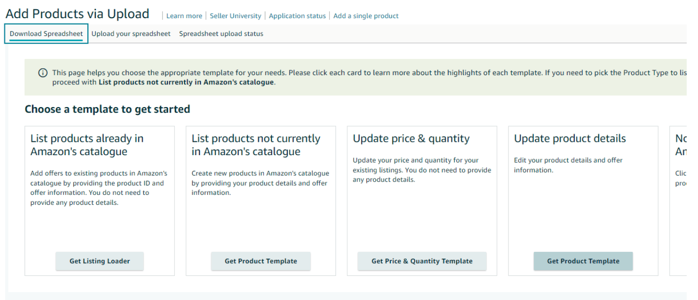Image resolution: width=698 pixels, height=300 pixels.
Task: Switch to the Upload your spreadsheet tab
Action: point(131,34)
